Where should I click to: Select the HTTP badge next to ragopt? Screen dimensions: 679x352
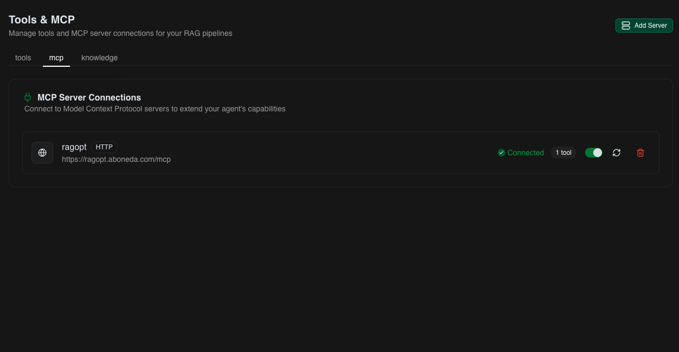[104, 147]
